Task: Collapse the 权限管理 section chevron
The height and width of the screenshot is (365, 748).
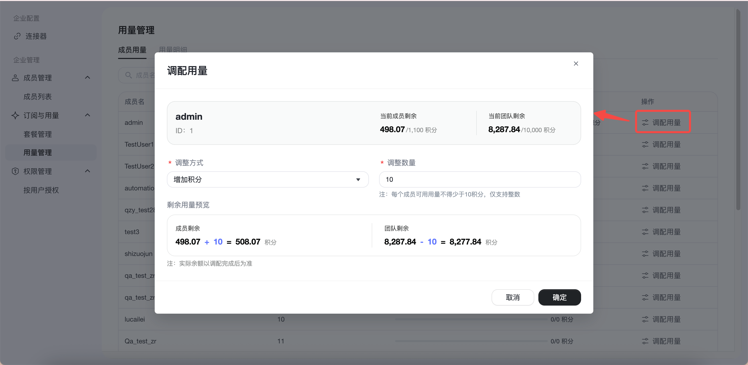Action: coord(88,171)
